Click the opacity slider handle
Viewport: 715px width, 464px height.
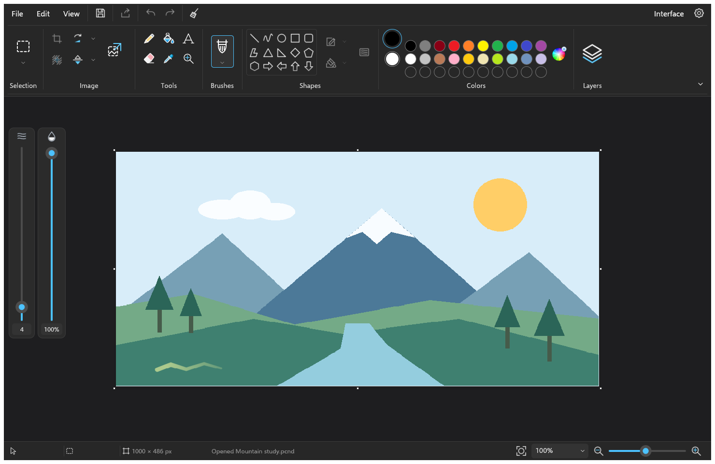52,153
